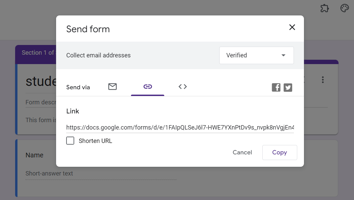
Task: Click the Short-answer text field
Action: pos(49,173)
